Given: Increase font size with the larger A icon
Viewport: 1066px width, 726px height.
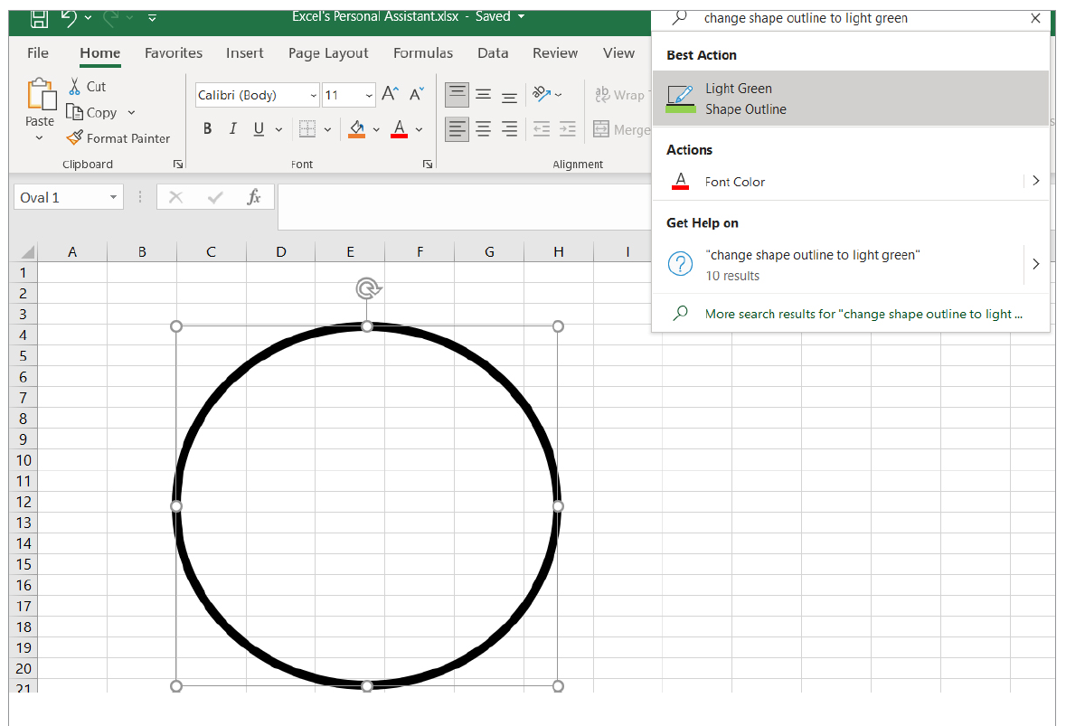Looking at the screenshot, I should click(390, 94).
